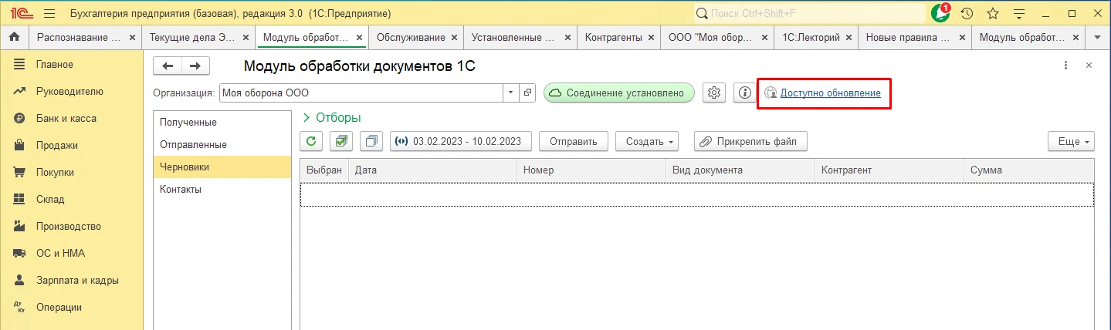Image resolution: width=1111 pixels, height=330 pixels.
Task: Click the Доступно обновление link
Action: pyautogui.click(x=830, y=93)
